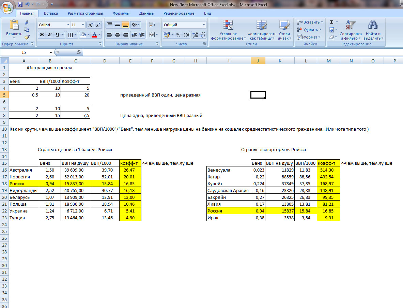The image size is (403, 308).
Task: Click the Fill down icon in editing group
Action: [331, 30]
